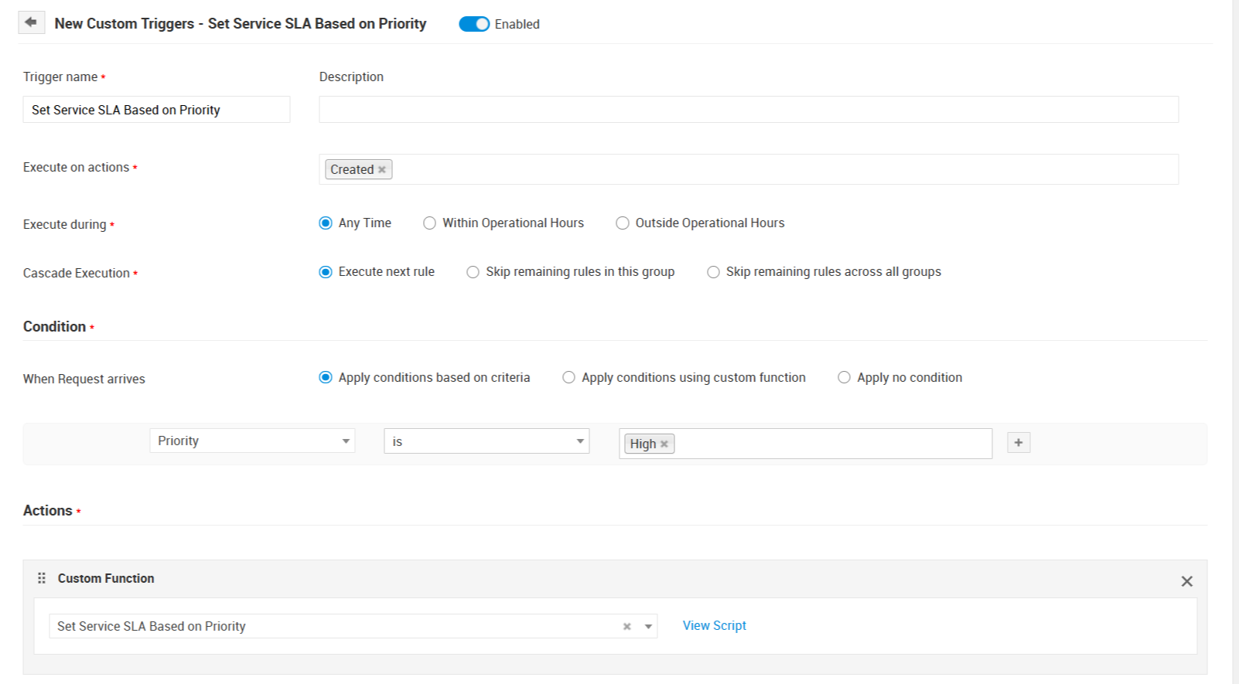1239x684 pixels.
Task: Open the 'is' operator dropdown
Action: (486, 441)
